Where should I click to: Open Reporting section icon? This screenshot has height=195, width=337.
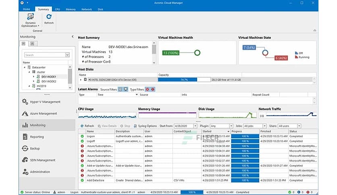(25, 137)
